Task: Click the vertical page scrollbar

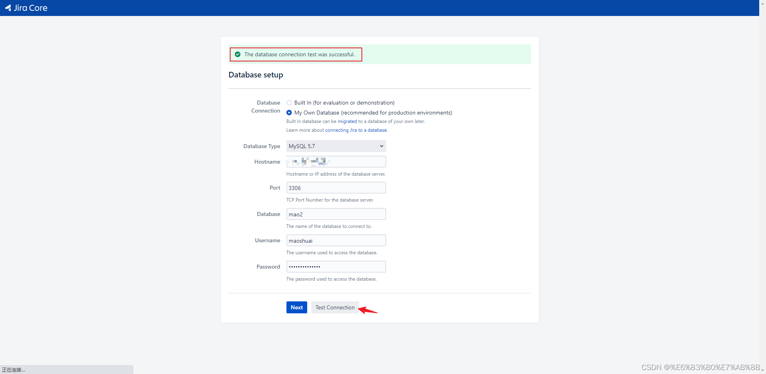Action: [x=762, y=187]
